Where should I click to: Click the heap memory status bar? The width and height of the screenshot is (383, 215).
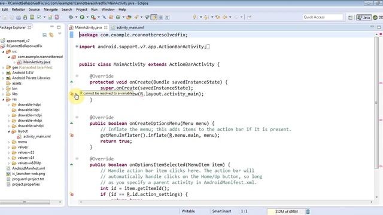(286, 211)
